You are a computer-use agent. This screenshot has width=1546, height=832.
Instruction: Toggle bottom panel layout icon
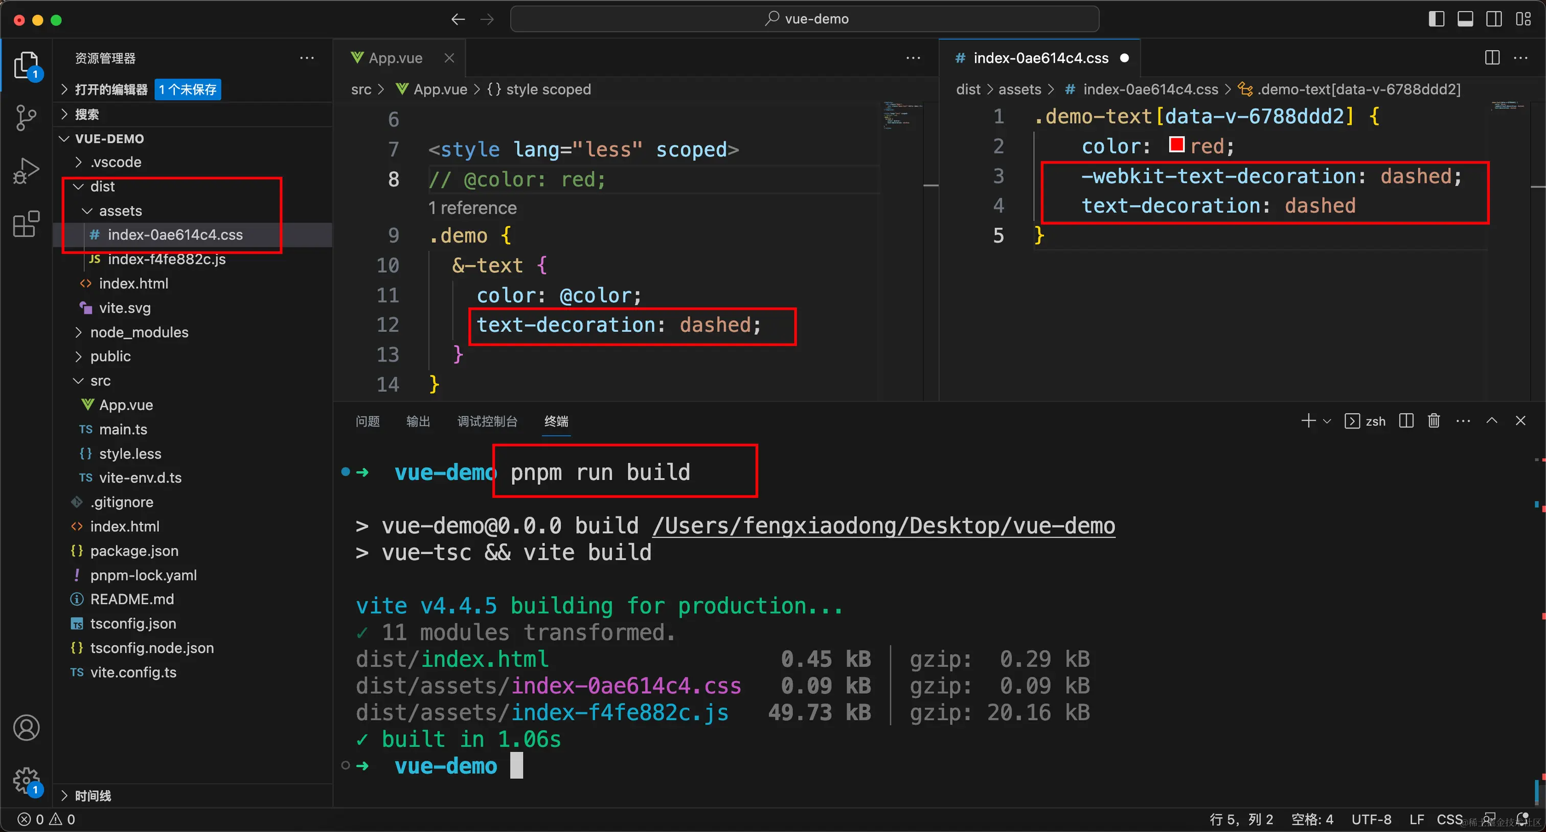pyautogui.click(x=1465, y=19)
